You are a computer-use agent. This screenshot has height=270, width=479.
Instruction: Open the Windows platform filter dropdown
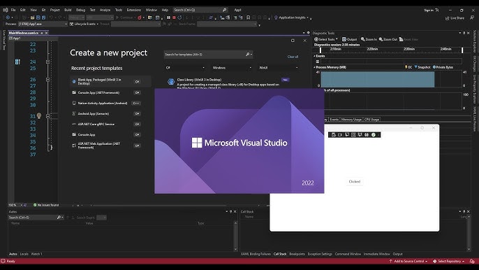tap(232, 68)
